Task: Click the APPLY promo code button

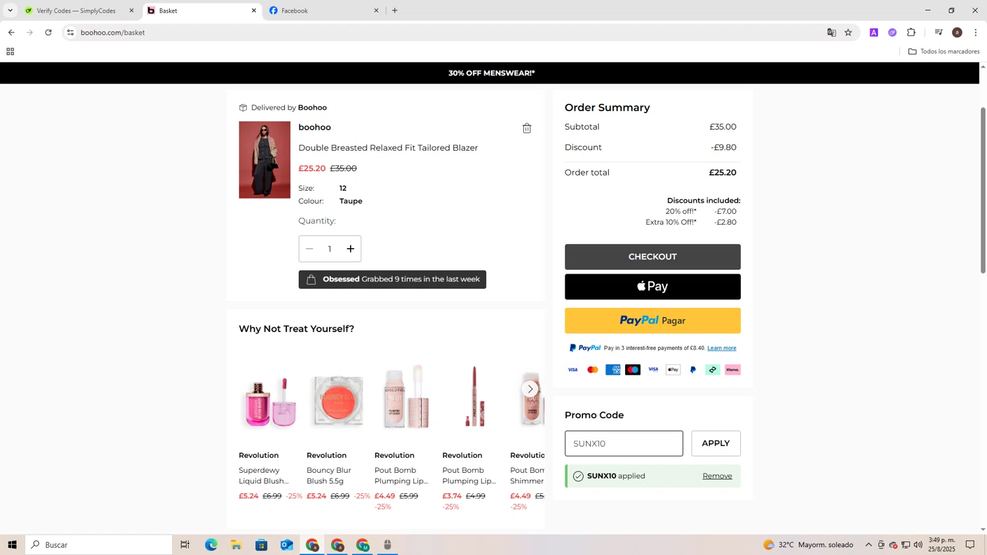Action: (715, 443)
